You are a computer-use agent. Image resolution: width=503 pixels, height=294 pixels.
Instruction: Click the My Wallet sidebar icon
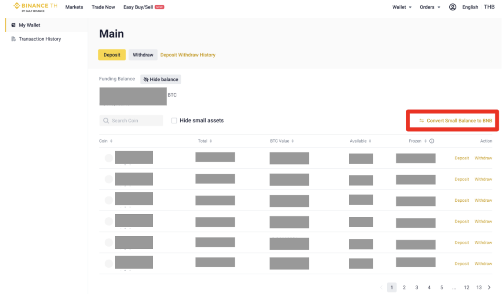pyautogui.click(x=14, y=25)
